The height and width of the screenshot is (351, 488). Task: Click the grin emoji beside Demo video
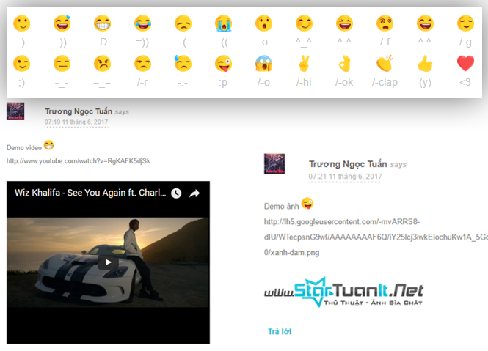point(48,145)
